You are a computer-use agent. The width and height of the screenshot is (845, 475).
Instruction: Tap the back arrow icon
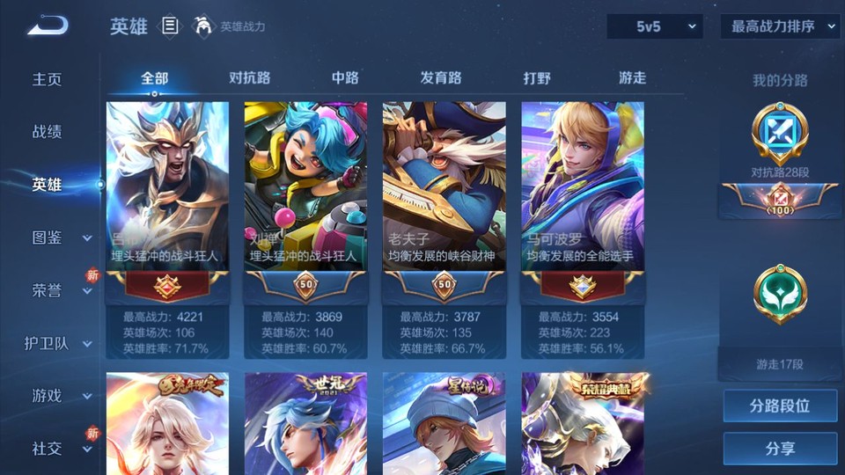48,25
